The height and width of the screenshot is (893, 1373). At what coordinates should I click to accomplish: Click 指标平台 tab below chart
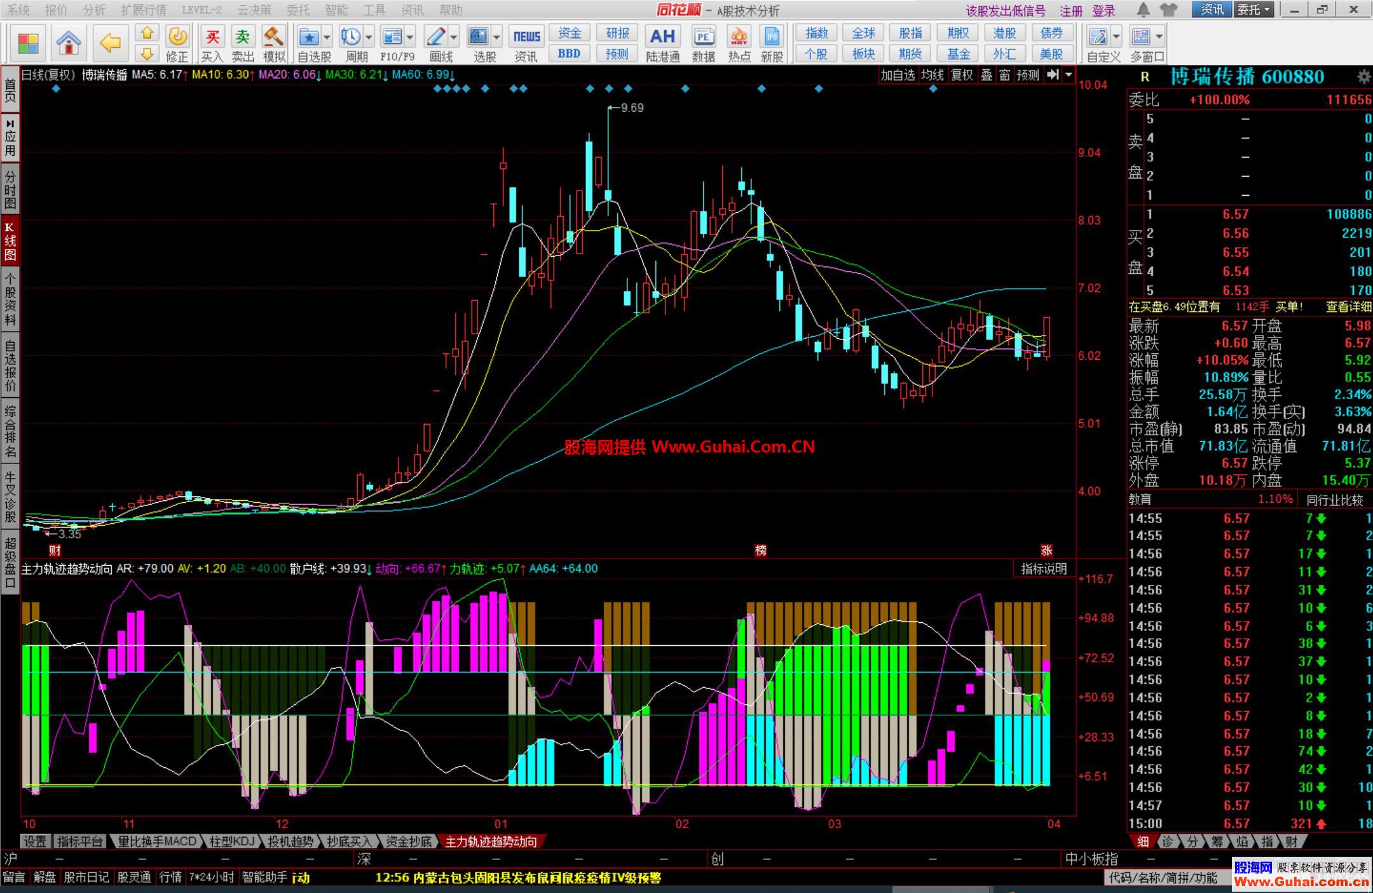pos(79,842)
